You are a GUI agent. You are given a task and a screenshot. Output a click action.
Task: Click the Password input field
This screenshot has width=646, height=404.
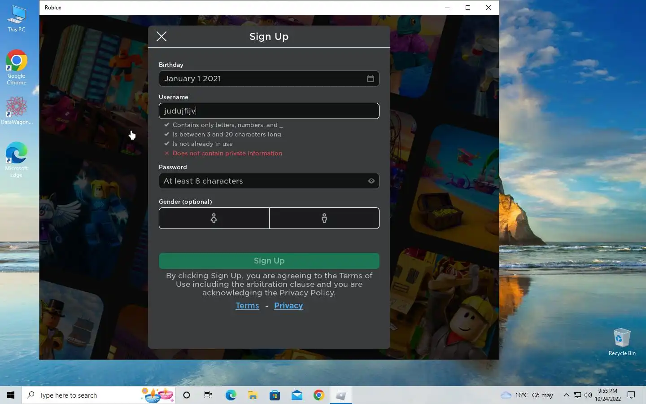pos(269,181)
